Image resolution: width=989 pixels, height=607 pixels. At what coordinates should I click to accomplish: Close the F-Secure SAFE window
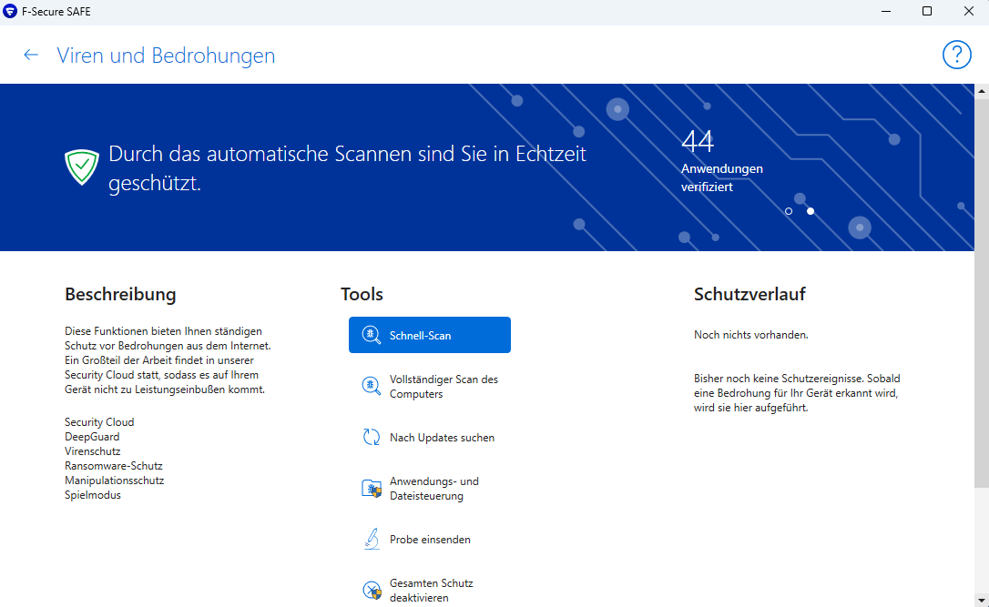coord(968,11)
